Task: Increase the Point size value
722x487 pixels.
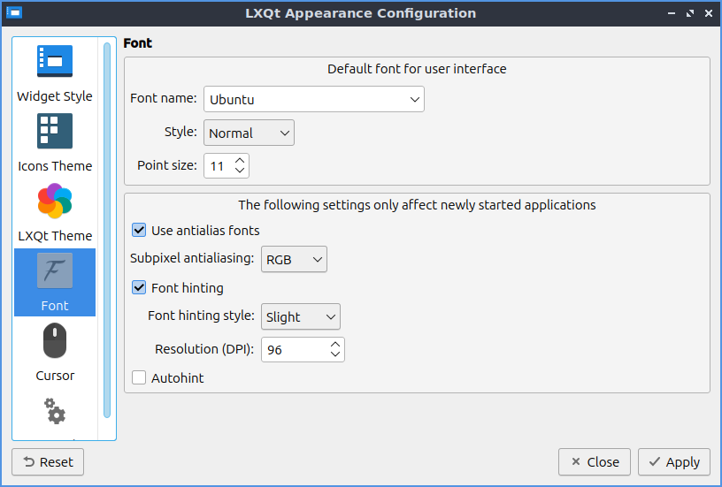Action: pyautogui.click(x=240, y=160)
